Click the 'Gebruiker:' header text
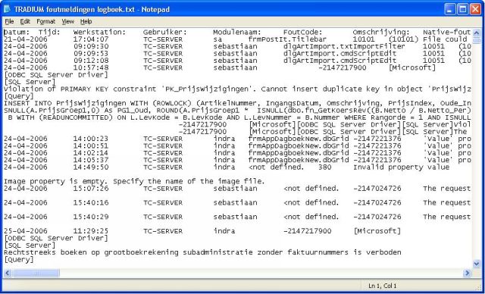 (165, 32)
